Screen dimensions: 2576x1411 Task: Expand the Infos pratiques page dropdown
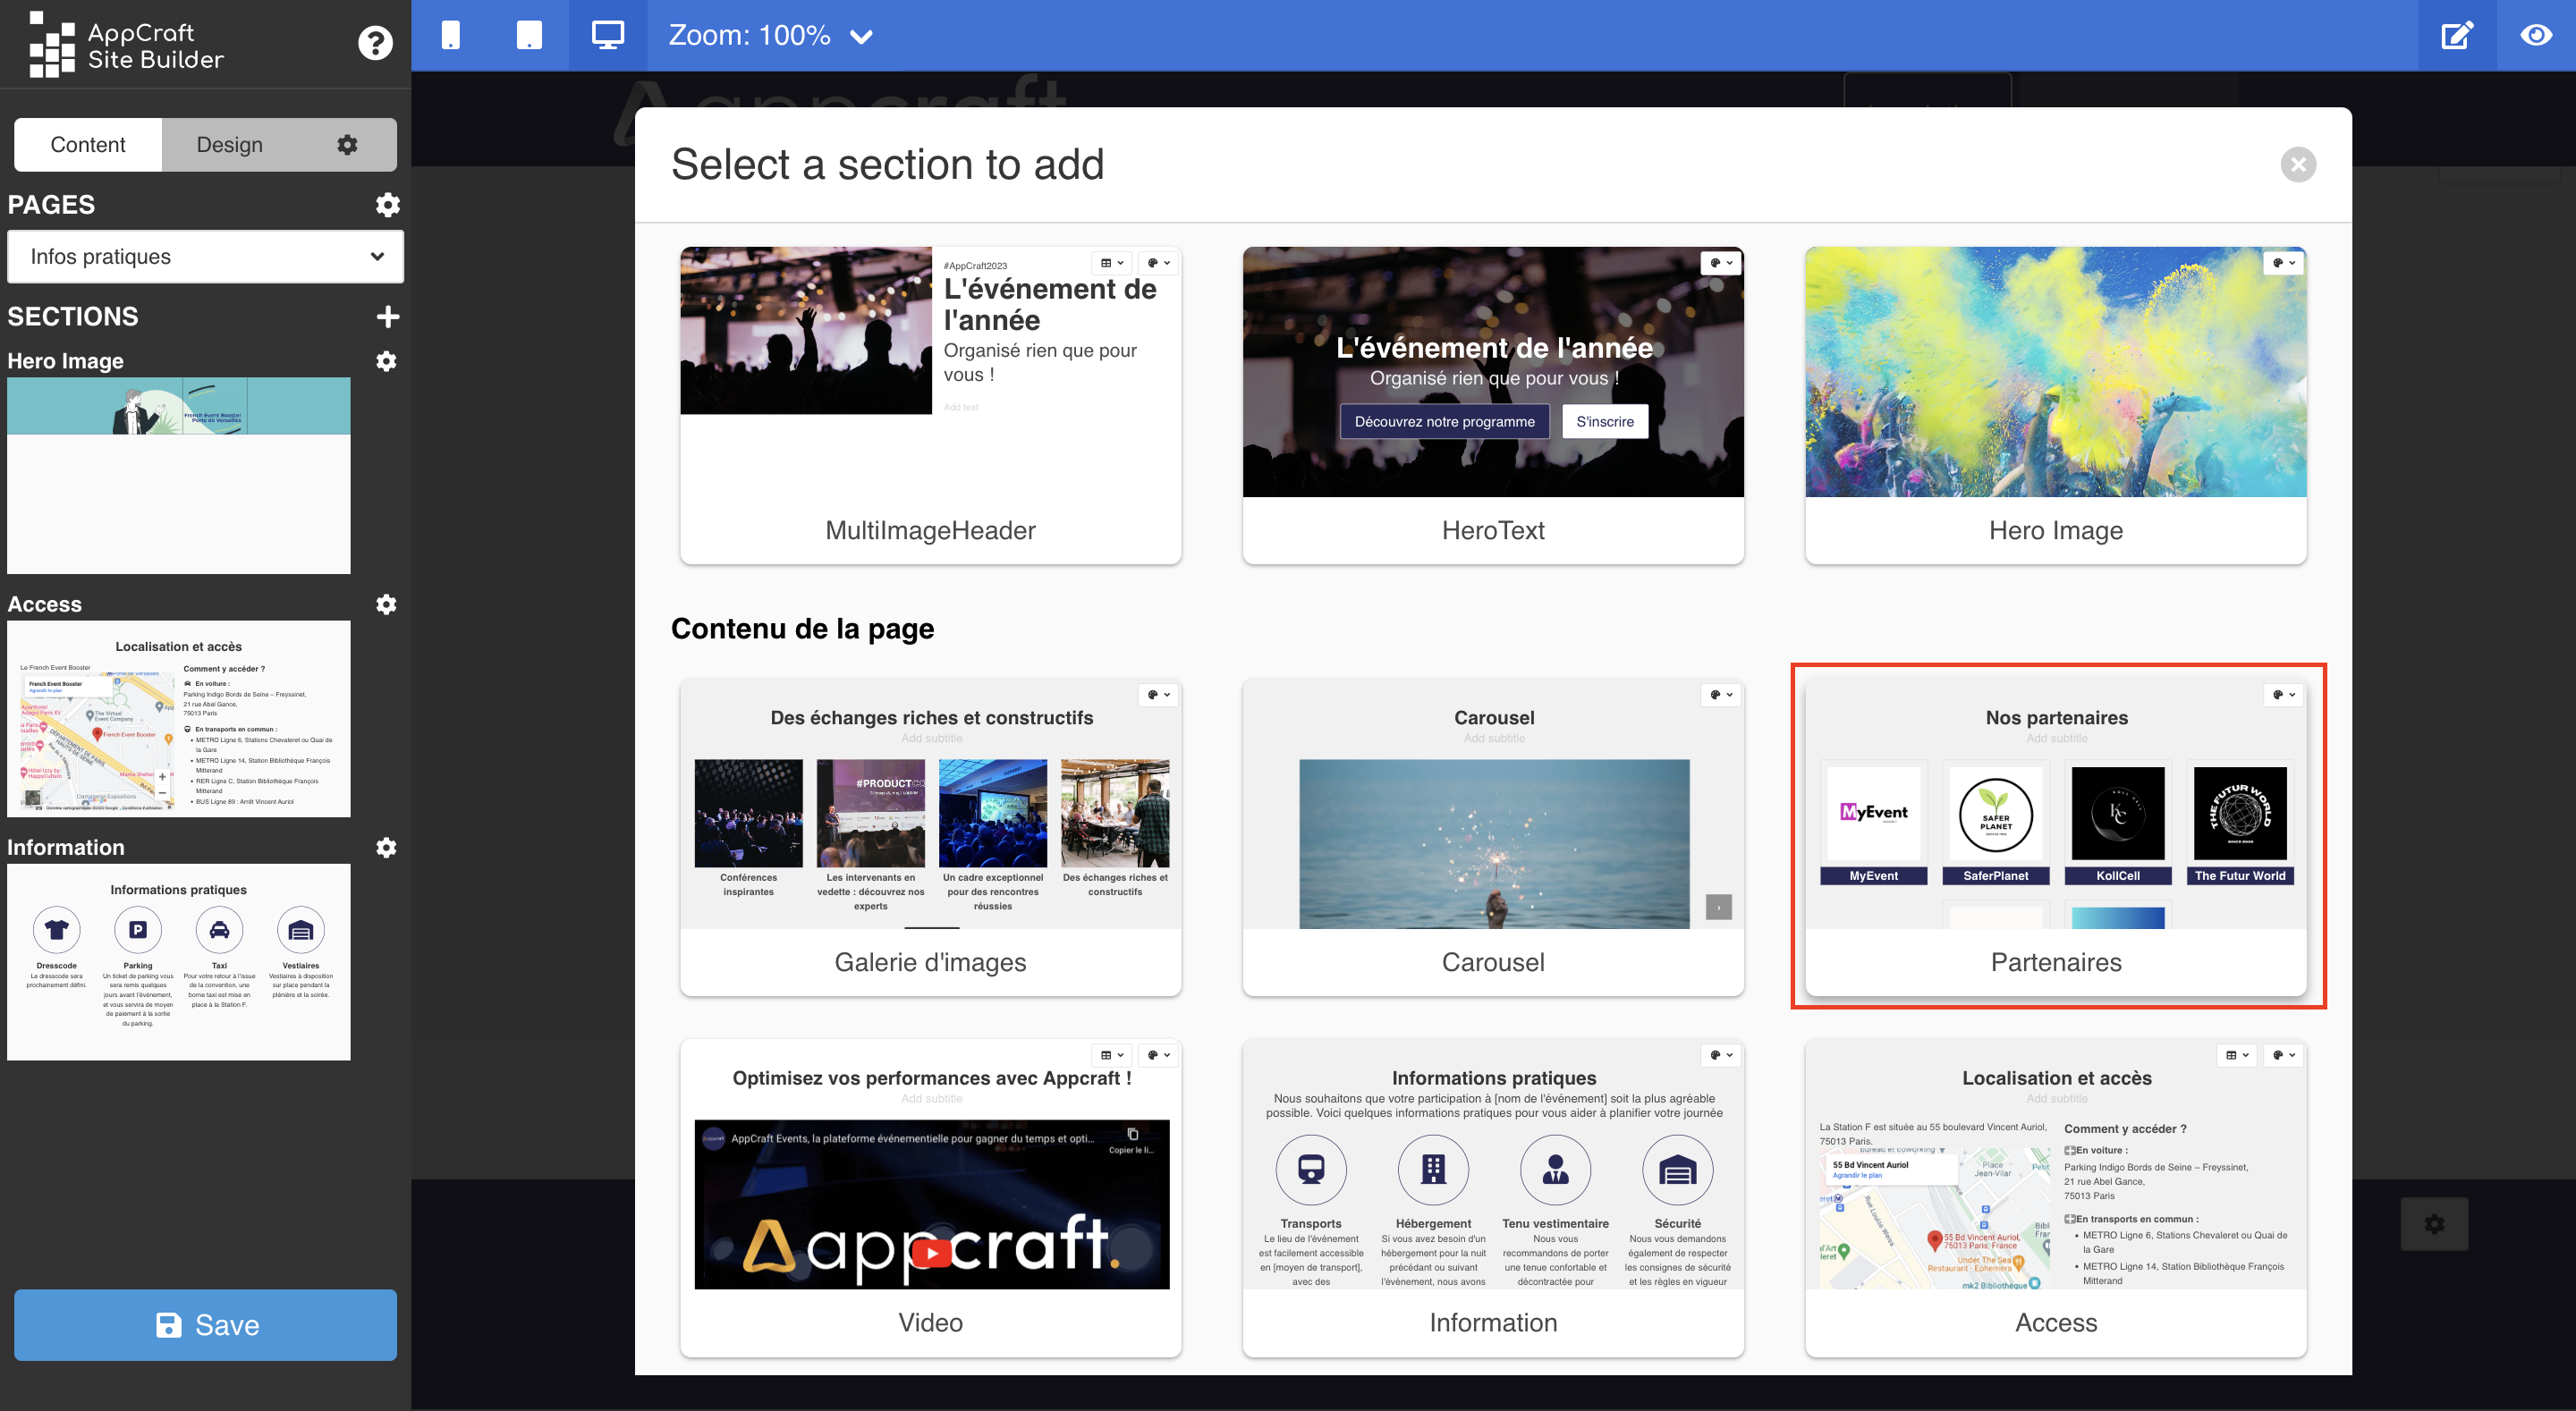[205, 257]
